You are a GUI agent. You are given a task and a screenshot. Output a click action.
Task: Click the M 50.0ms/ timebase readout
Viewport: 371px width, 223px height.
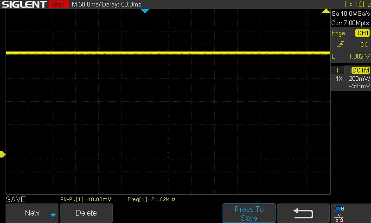pos(86,5)
